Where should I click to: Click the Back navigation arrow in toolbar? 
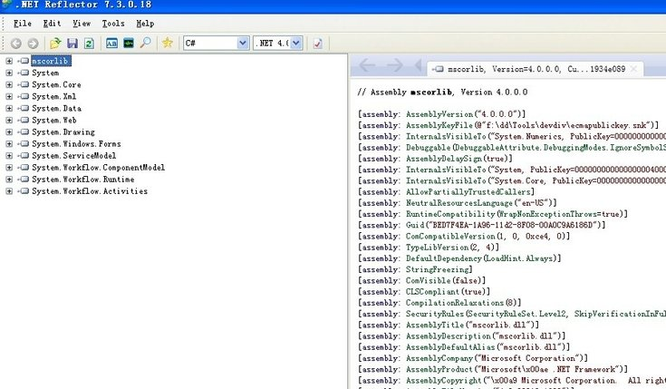click(15, 43)
